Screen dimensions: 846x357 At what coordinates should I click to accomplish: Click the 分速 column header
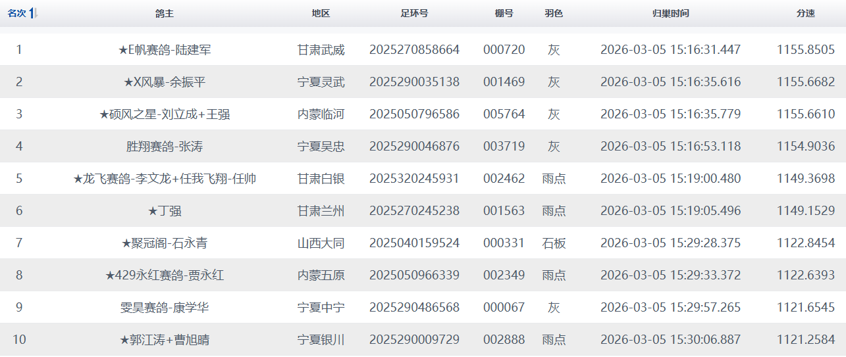click(x=805, y=14)
